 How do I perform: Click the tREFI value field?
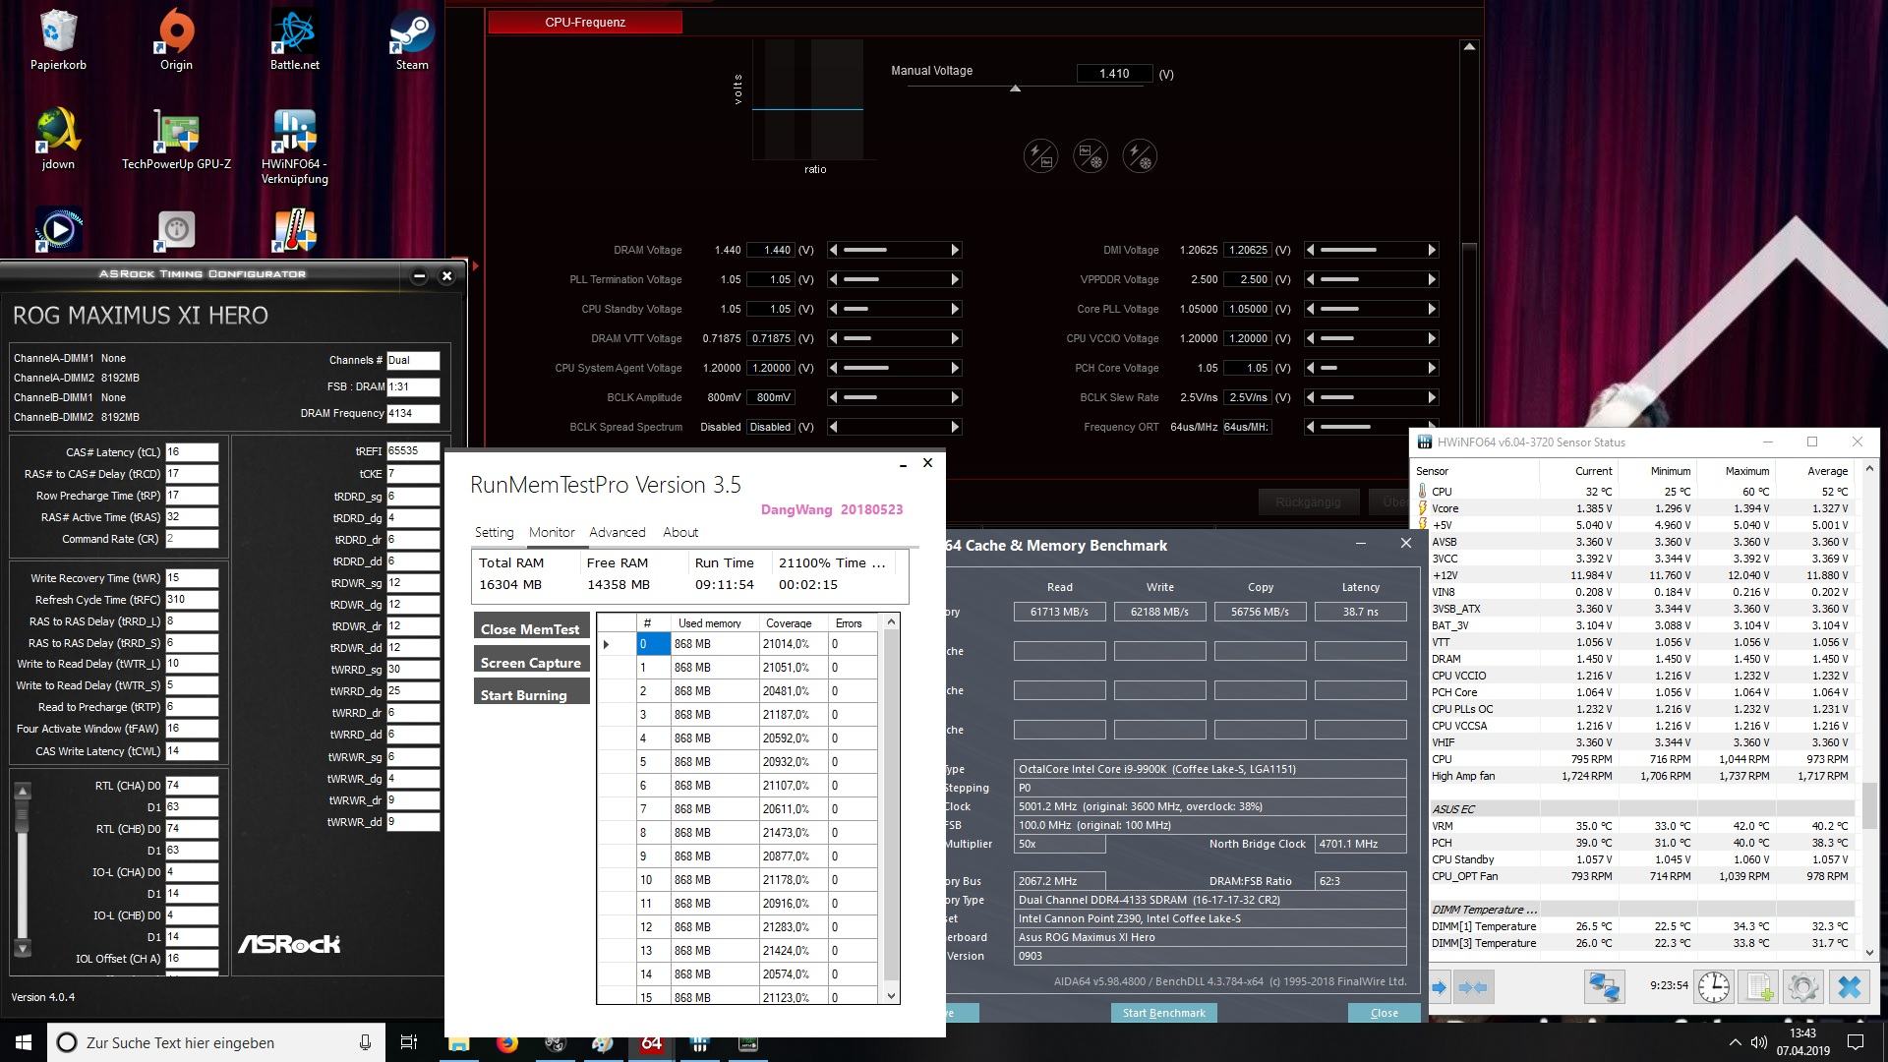413,451
